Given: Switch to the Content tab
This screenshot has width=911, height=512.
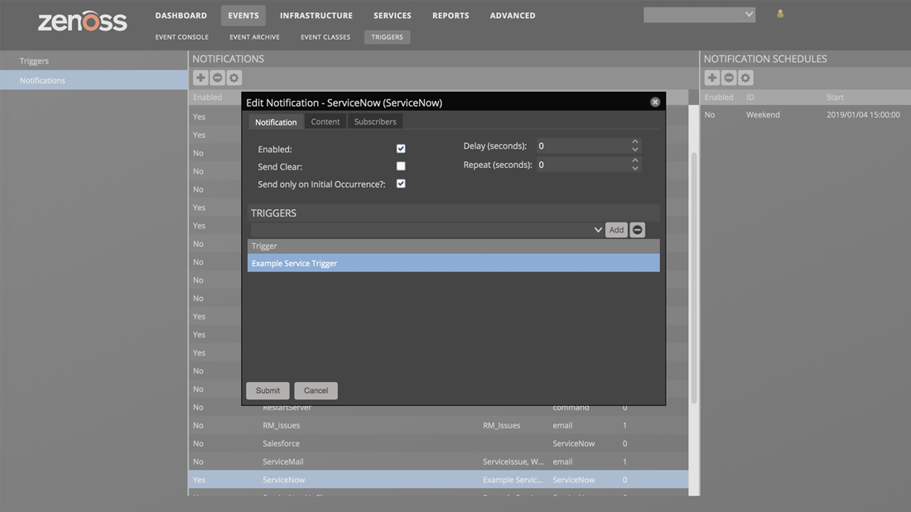Looking at the screenshot, I should [x=325, y=122].
